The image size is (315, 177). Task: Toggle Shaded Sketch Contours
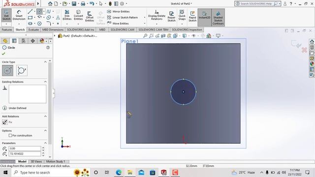218,17
